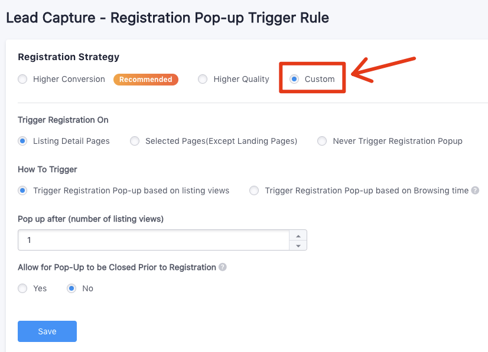Increment the listing views counter
This screenshot has height=352, width=488.
click(x=299, y=235)
